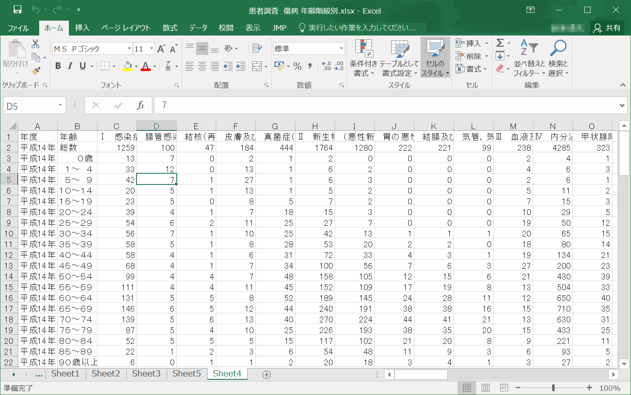The image size is (631, 395).
Task: Save the workbook with the floppy icon
Action: click(x=17, y=10)
